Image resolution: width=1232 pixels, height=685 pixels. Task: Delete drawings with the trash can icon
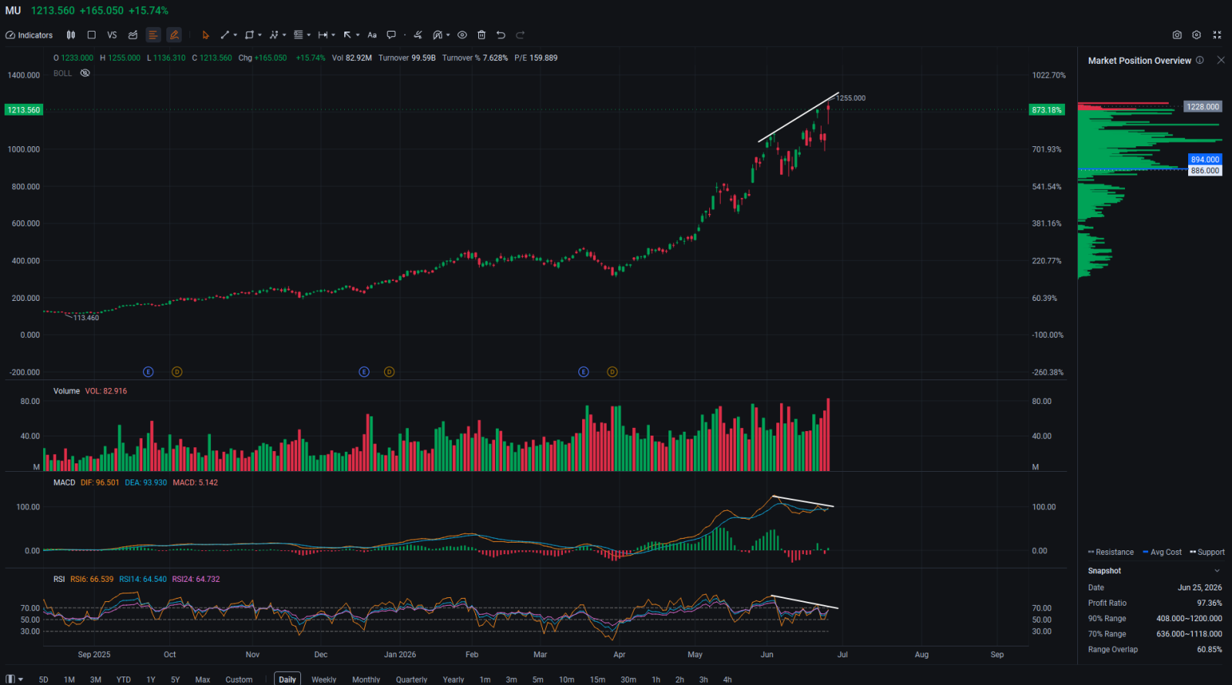click(x=482, y=35)
